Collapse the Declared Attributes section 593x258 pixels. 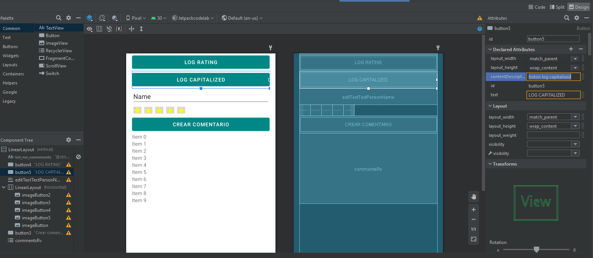(x=490, y=50)
